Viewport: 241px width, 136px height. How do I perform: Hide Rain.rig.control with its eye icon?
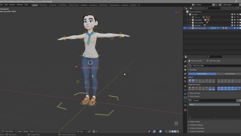[238, 28]
